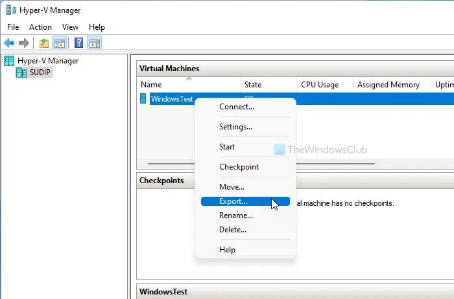Click the Back arrow toolbar icon
This screenshot has height=299, width=454.
point(9,43)
